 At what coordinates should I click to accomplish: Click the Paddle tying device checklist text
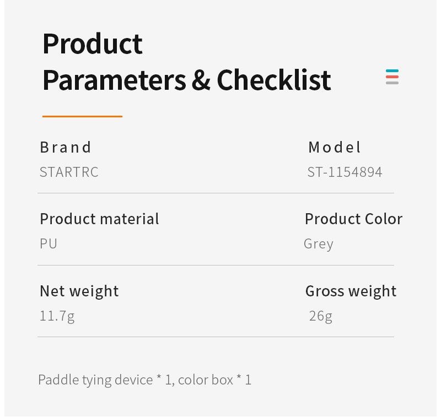pyautogui.click(x=144, y=380)
